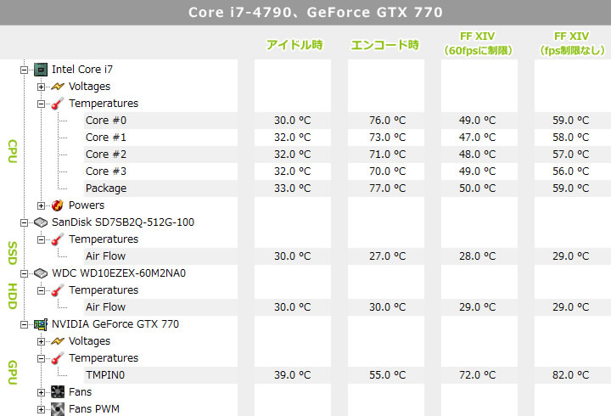Click TMPIN0 value 82.0 °C
The width and height of the screenshot is (611, 416).
click(x=570, y=375)
